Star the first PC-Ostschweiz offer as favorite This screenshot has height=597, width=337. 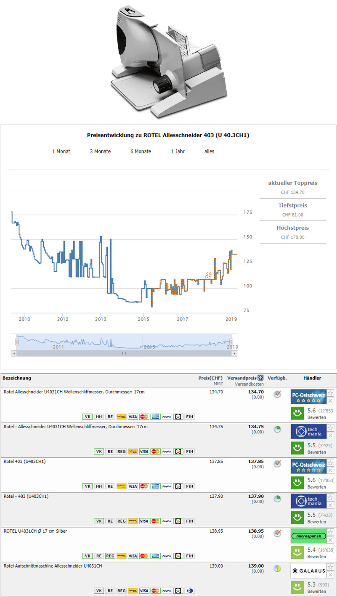pyautogui.click(x=331, y=393)
